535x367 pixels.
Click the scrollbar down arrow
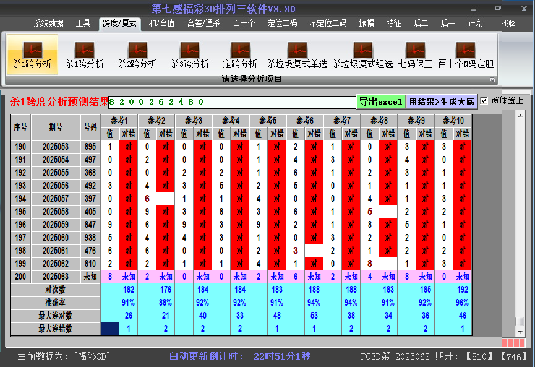[x=520, y=332]
